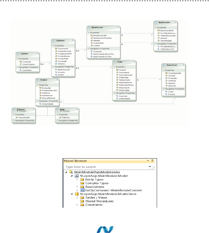Select the ShippingAddress property in Order
The image size is (209, 233).
tap(126, 85)
